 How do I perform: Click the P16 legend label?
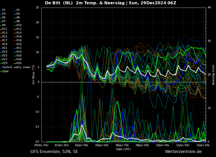coord(19,37)
